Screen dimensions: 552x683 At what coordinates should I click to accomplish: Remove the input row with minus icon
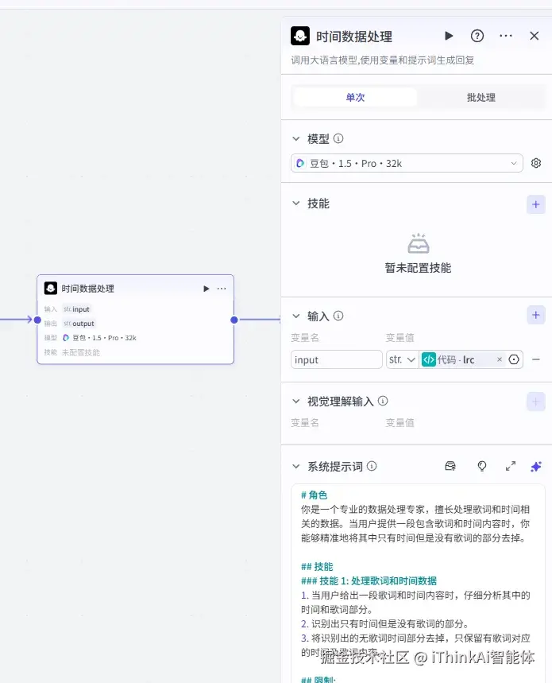tap(536, 359)
